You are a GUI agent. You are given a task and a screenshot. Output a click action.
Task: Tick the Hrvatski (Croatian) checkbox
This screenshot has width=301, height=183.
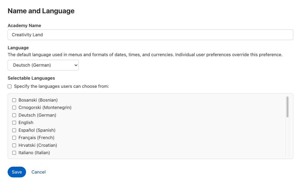[x=14, y=145]
